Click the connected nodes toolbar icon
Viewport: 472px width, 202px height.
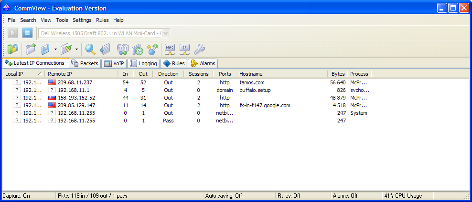(x=152, y=49)
